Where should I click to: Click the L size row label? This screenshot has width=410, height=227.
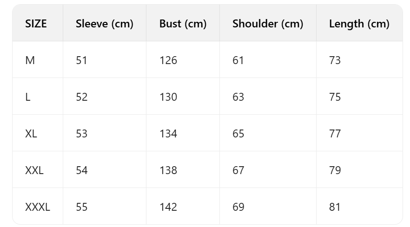pos(28,97)
